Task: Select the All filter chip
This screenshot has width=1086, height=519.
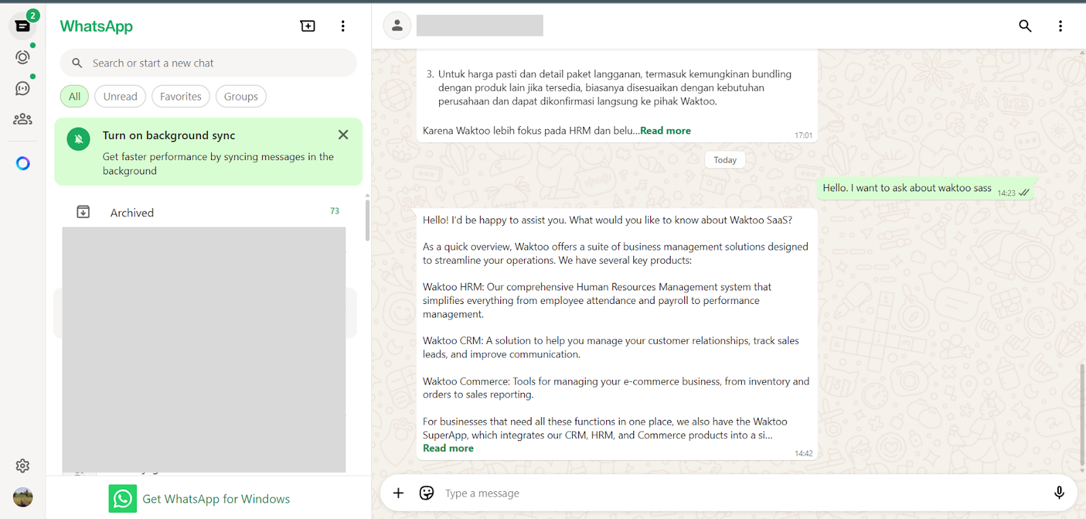Action: pos(75,96)
